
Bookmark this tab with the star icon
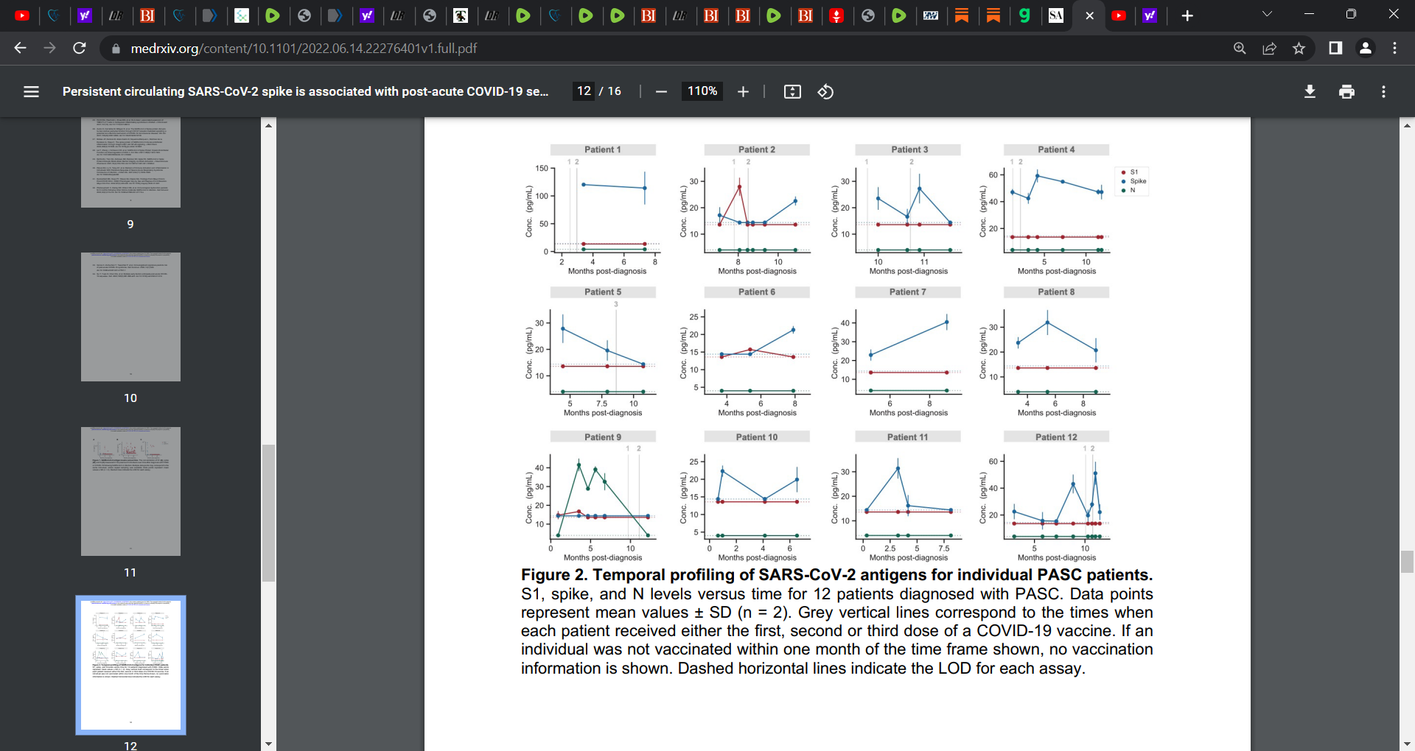(x=1299, y=48)
